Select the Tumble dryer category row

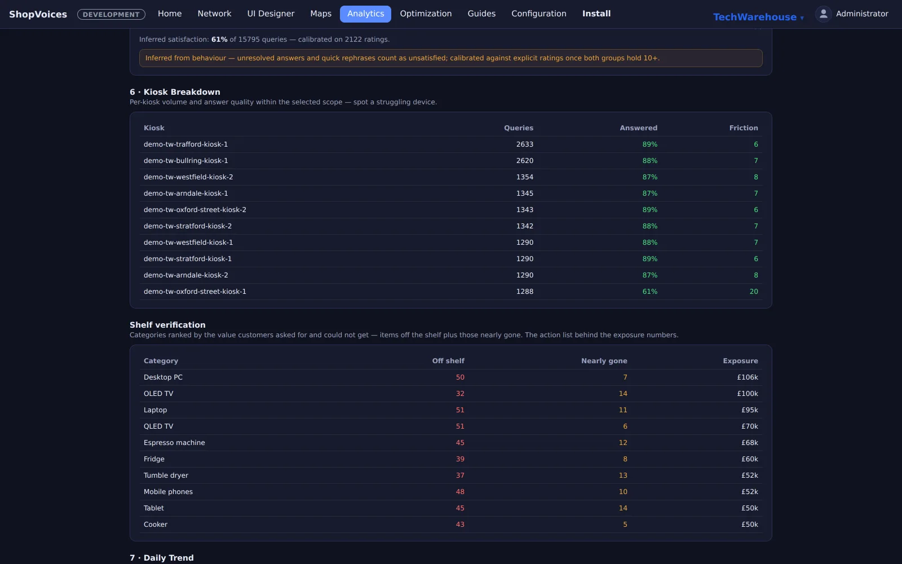pos(451,475)
